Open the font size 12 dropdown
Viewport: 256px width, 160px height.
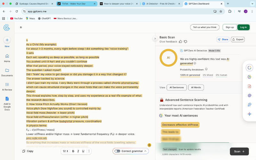tap(66, 151)
